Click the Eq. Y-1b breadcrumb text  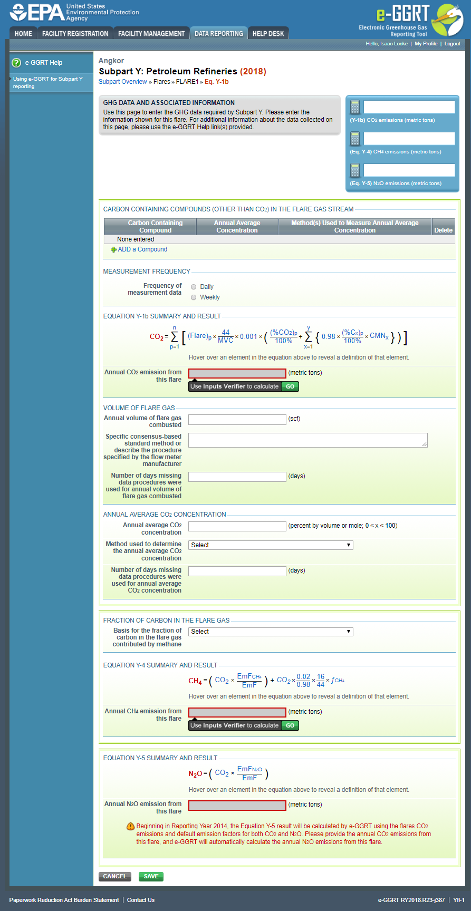(217, 82)
